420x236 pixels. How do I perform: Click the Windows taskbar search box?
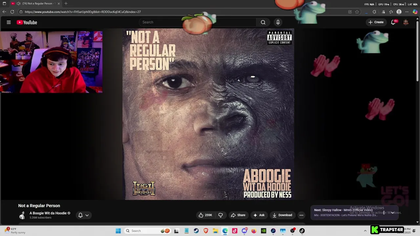tap(148, 231)
